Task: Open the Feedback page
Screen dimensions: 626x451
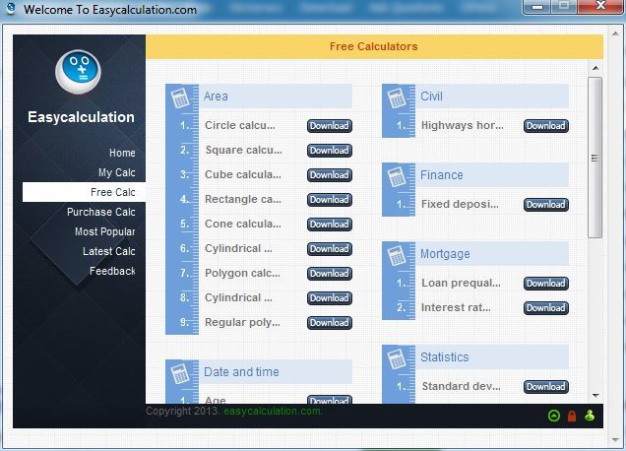Action: pos(112,271)
